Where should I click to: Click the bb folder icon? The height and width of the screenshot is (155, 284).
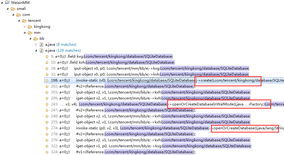coord(36,39)
